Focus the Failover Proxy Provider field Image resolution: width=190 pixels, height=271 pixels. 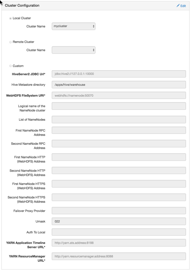pyautogui.click(x=119, y=211)
